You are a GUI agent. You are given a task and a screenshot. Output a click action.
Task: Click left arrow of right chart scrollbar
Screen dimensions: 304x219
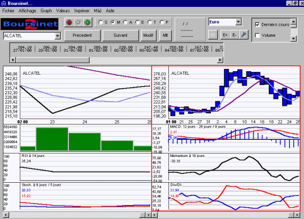[155, 215]
